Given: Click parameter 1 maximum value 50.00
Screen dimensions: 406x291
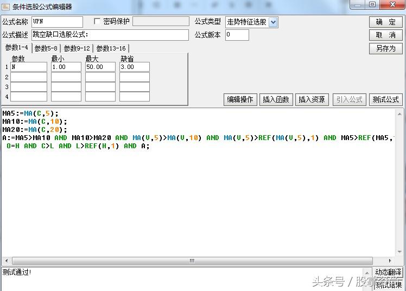Looking at the screenshot, I should (100, 67).
